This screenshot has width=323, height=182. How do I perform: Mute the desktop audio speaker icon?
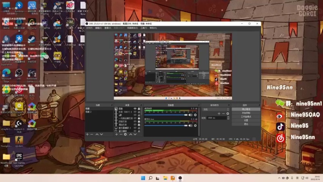pos(190,115)
